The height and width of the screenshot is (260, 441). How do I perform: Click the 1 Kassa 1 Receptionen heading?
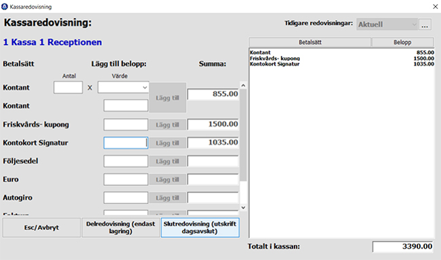point(52,42)
